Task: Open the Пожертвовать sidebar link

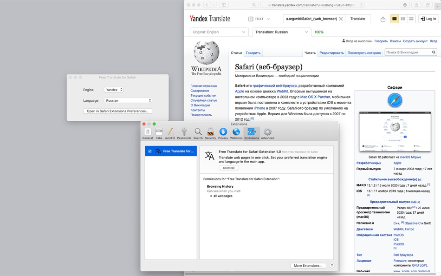Action: click(201, 115)
